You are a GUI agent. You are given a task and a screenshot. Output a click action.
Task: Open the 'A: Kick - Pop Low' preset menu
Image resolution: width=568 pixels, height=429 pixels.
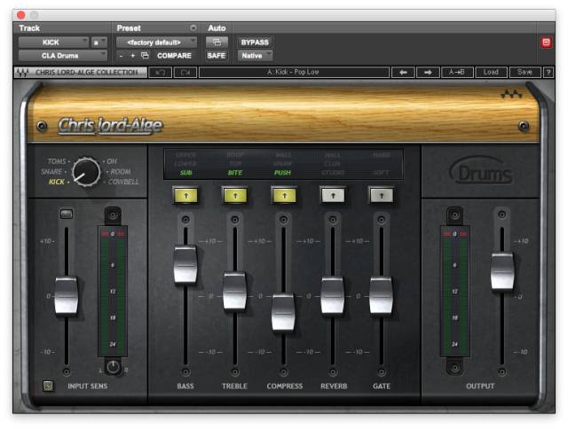tap(294, 73)
